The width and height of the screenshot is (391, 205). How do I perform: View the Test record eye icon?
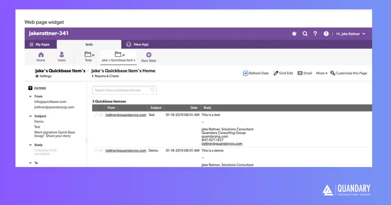101,115
